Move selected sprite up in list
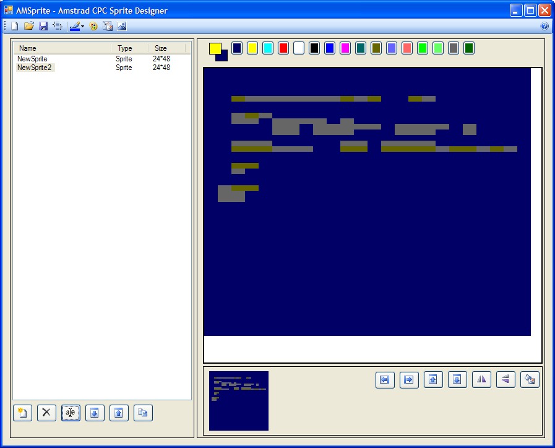 click(x=119, y=413)
